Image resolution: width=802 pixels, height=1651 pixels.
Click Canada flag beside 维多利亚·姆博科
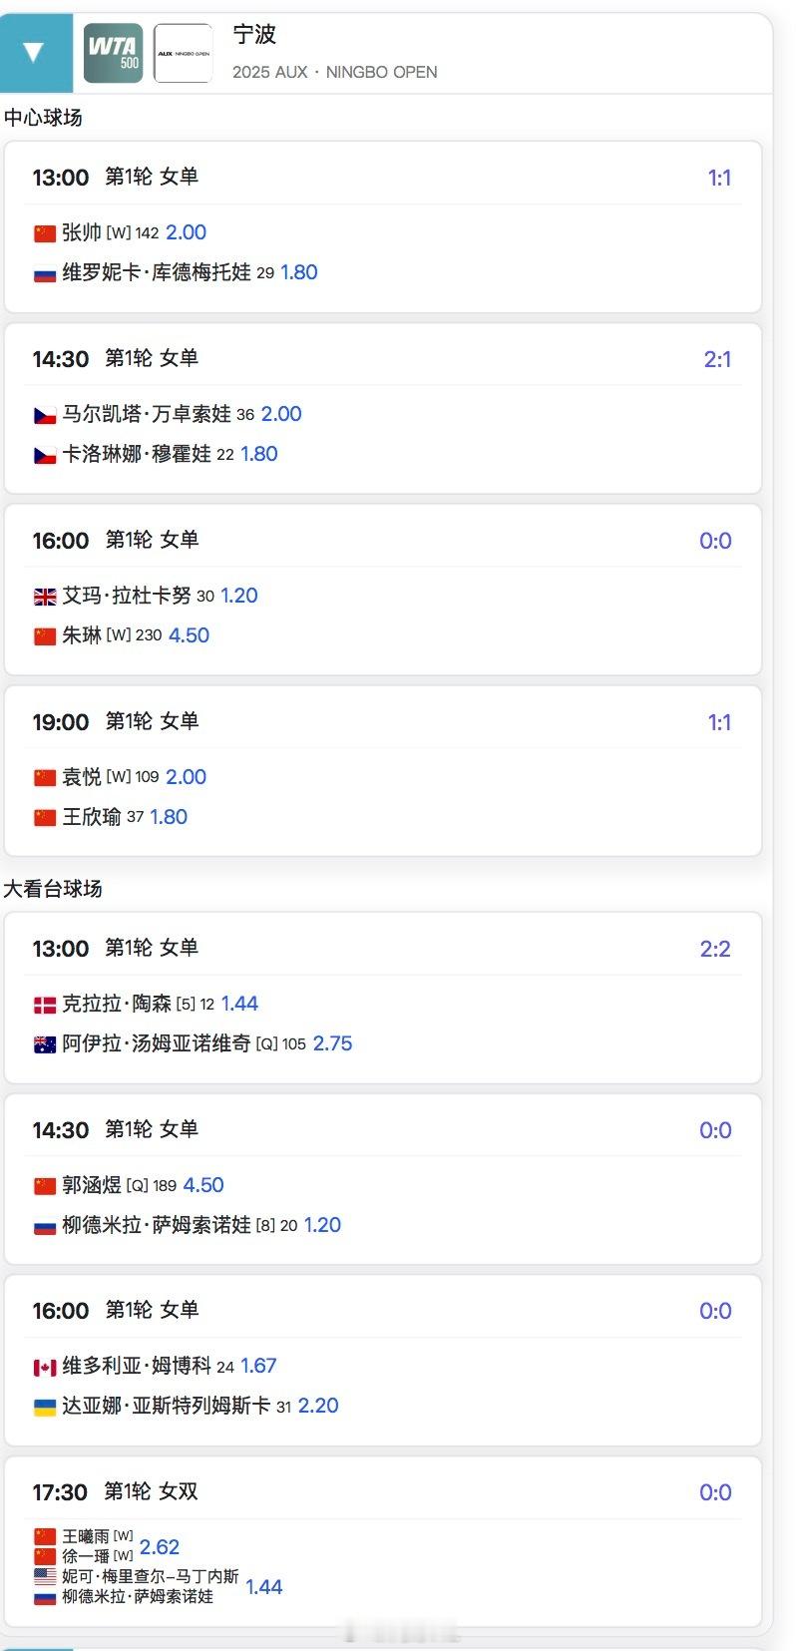point(45,1367)
